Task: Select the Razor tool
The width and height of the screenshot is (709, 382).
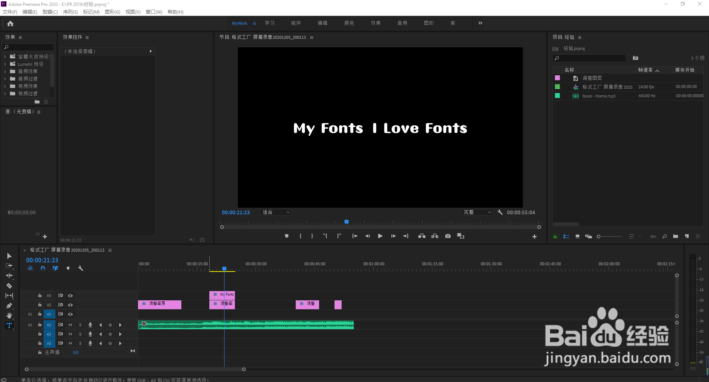Action: point(9,286)
